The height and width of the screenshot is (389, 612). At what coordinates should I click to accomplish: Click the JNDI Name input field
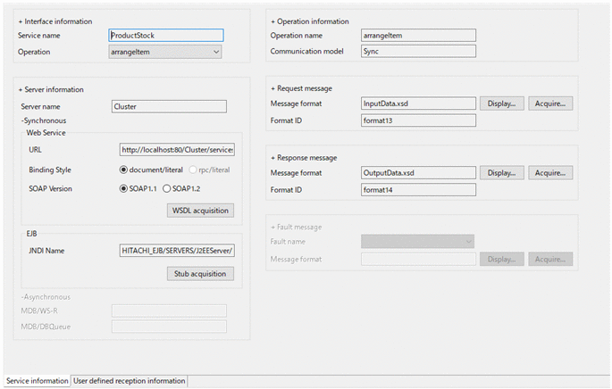click(177, 251)
